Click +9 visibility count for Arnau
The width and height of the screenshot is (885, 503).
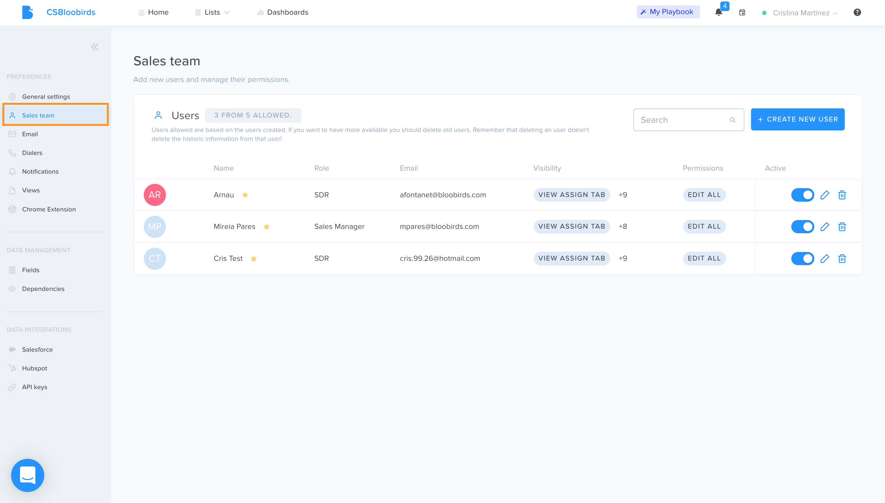(623, 195)
